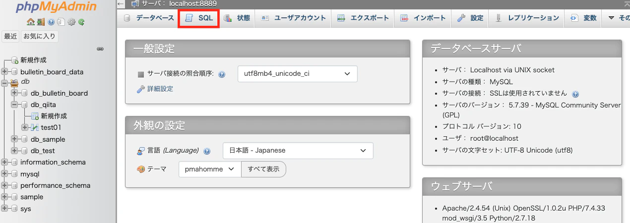Expand the db_bulletin_board node
The image size is (630, 223).
(14, 93)
